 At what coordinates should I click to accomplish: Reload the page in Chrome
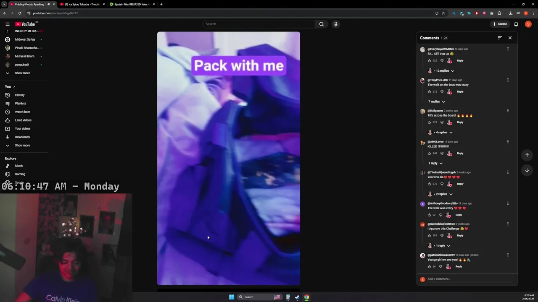point(19,13)
